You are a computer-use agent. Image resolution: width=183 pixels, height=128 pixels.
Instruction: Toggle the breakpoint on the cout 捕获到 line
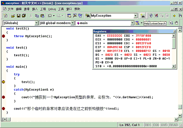point(4,97)
